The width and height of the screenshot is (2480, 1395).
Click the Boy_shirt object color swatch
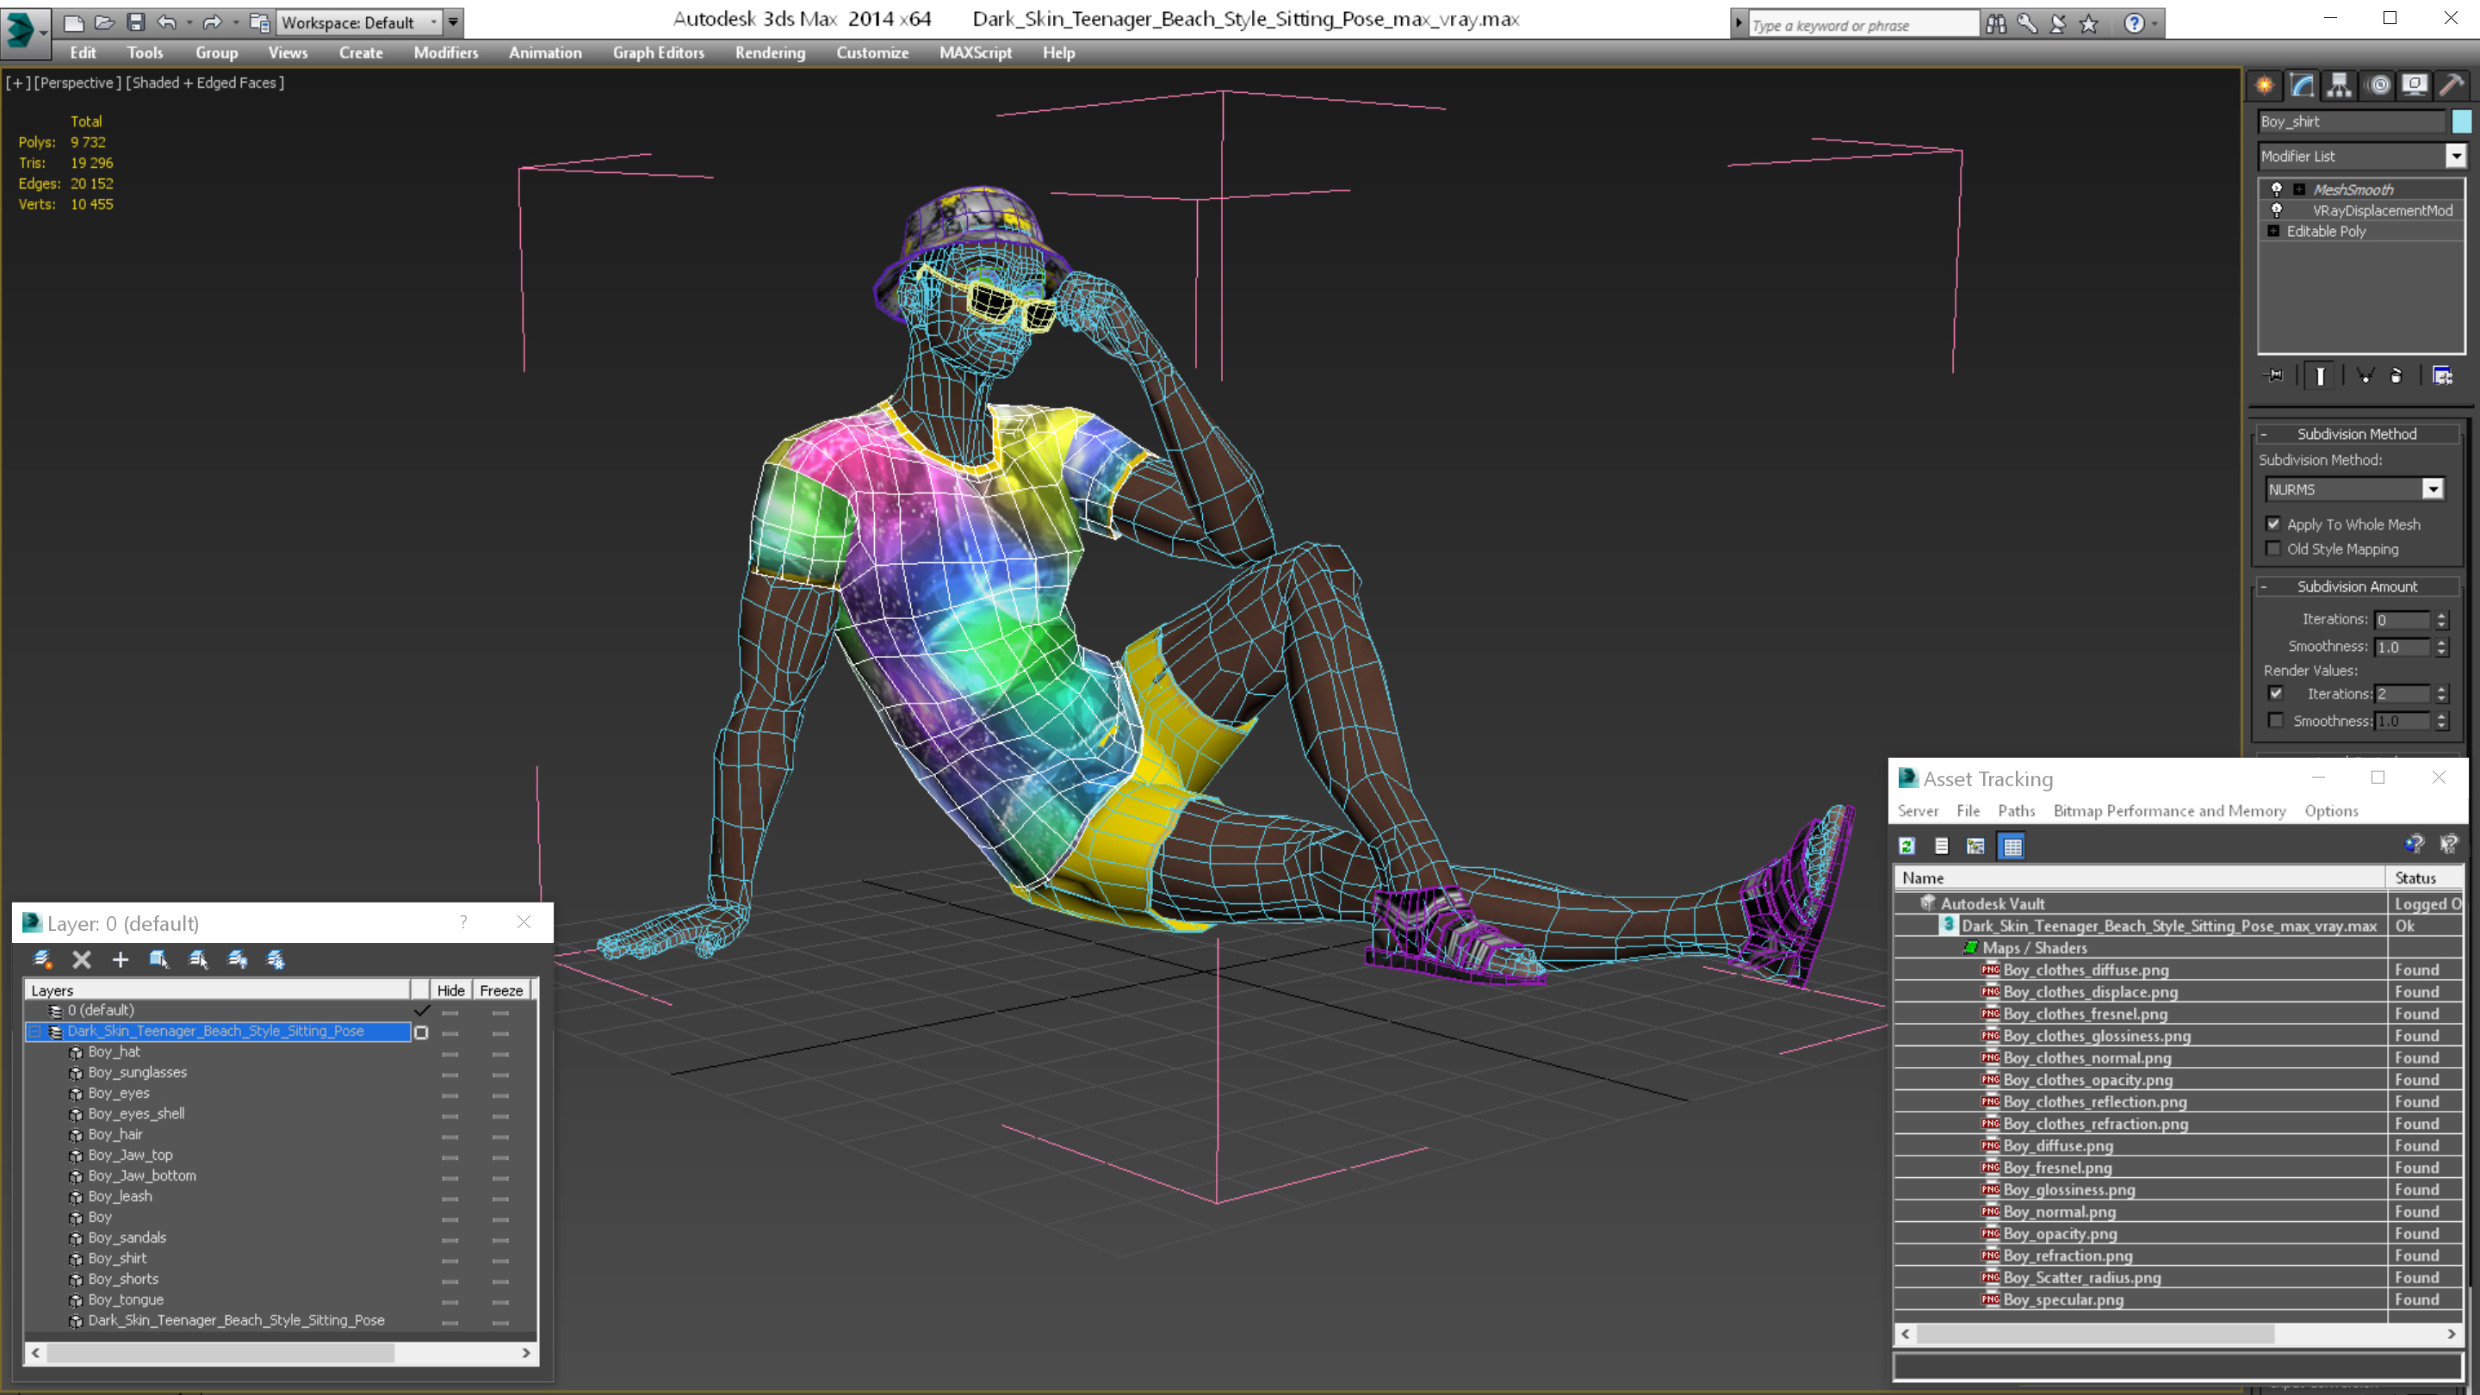[2462, 121]
